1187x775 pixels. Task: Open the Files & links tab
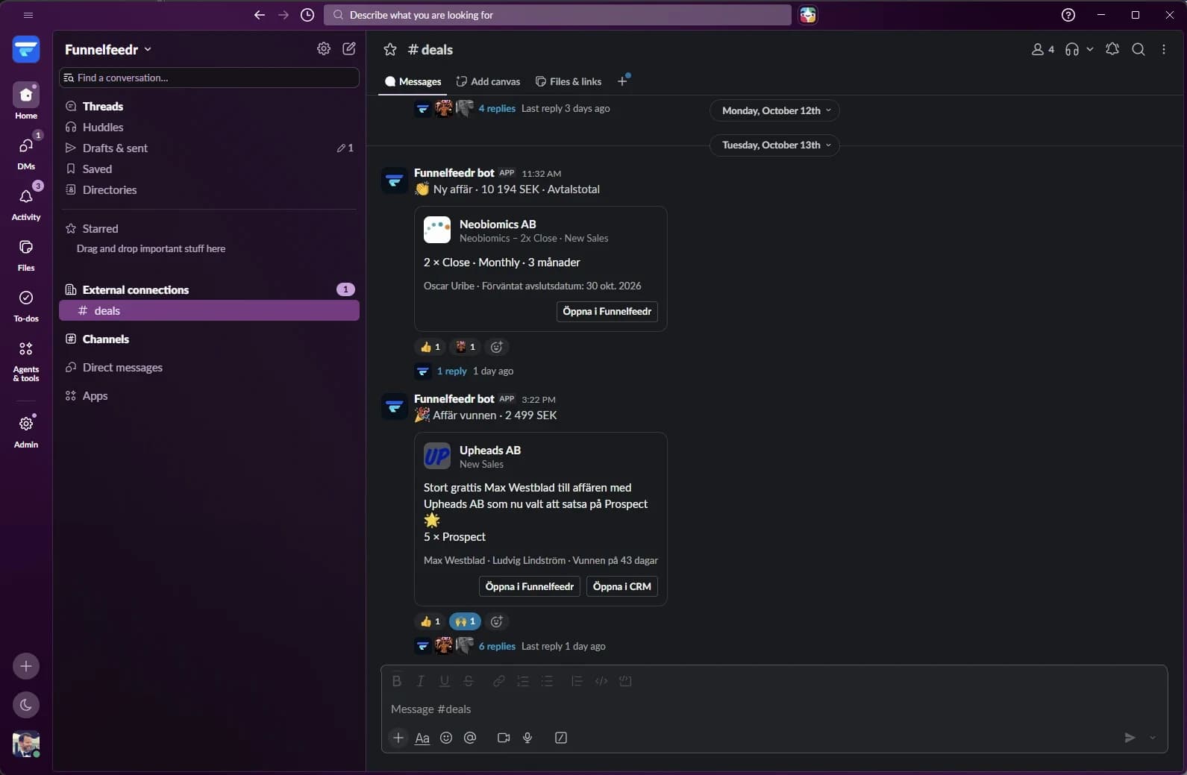(x=569, y=81)
